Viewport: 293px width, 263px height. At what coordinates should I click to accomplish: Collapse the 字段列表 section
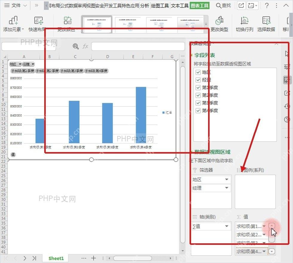[191, 55]
